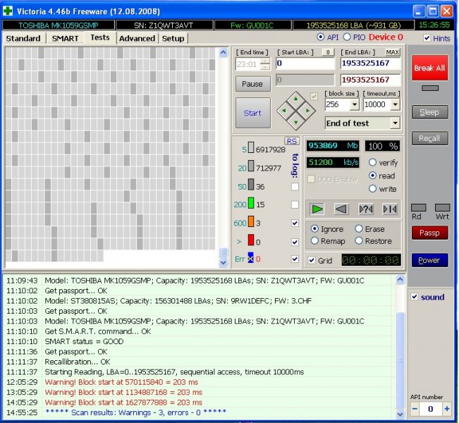This screenshot has height=423, width=459.
Task: Choose the Remap radio option
Action: coord(314,240)
